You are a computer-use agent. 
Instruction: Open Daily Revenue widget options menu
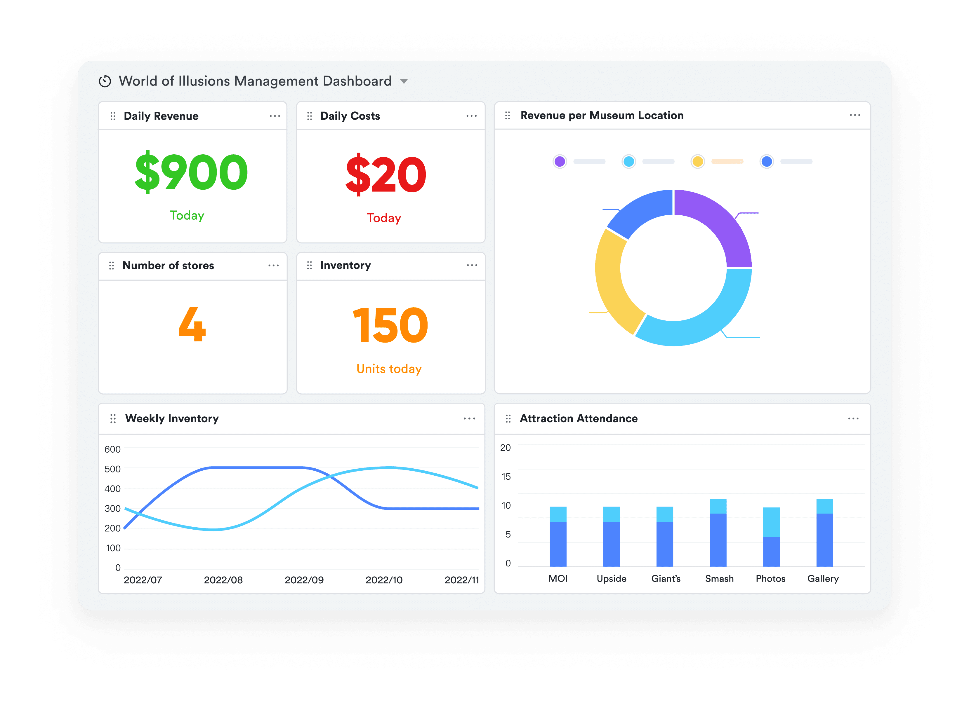pos(275,116)
